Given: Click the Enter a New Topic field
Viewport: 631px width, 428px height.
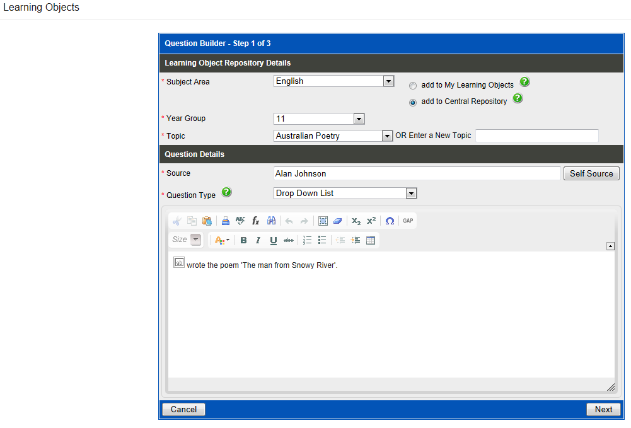Looking at the screenshot, I should click(x=536, y=136).
